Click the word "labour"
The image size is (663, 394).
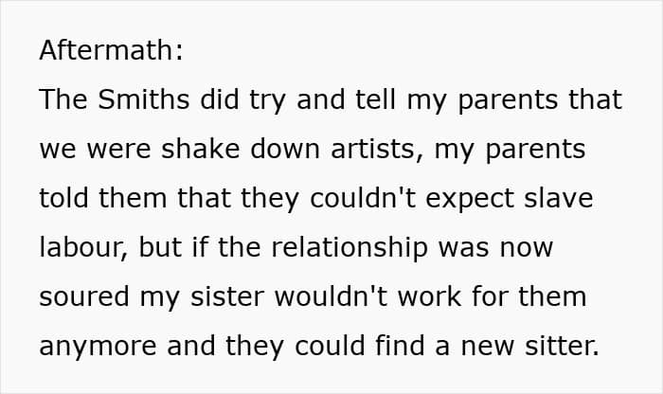pyautogui.click(x=83, y=248)
